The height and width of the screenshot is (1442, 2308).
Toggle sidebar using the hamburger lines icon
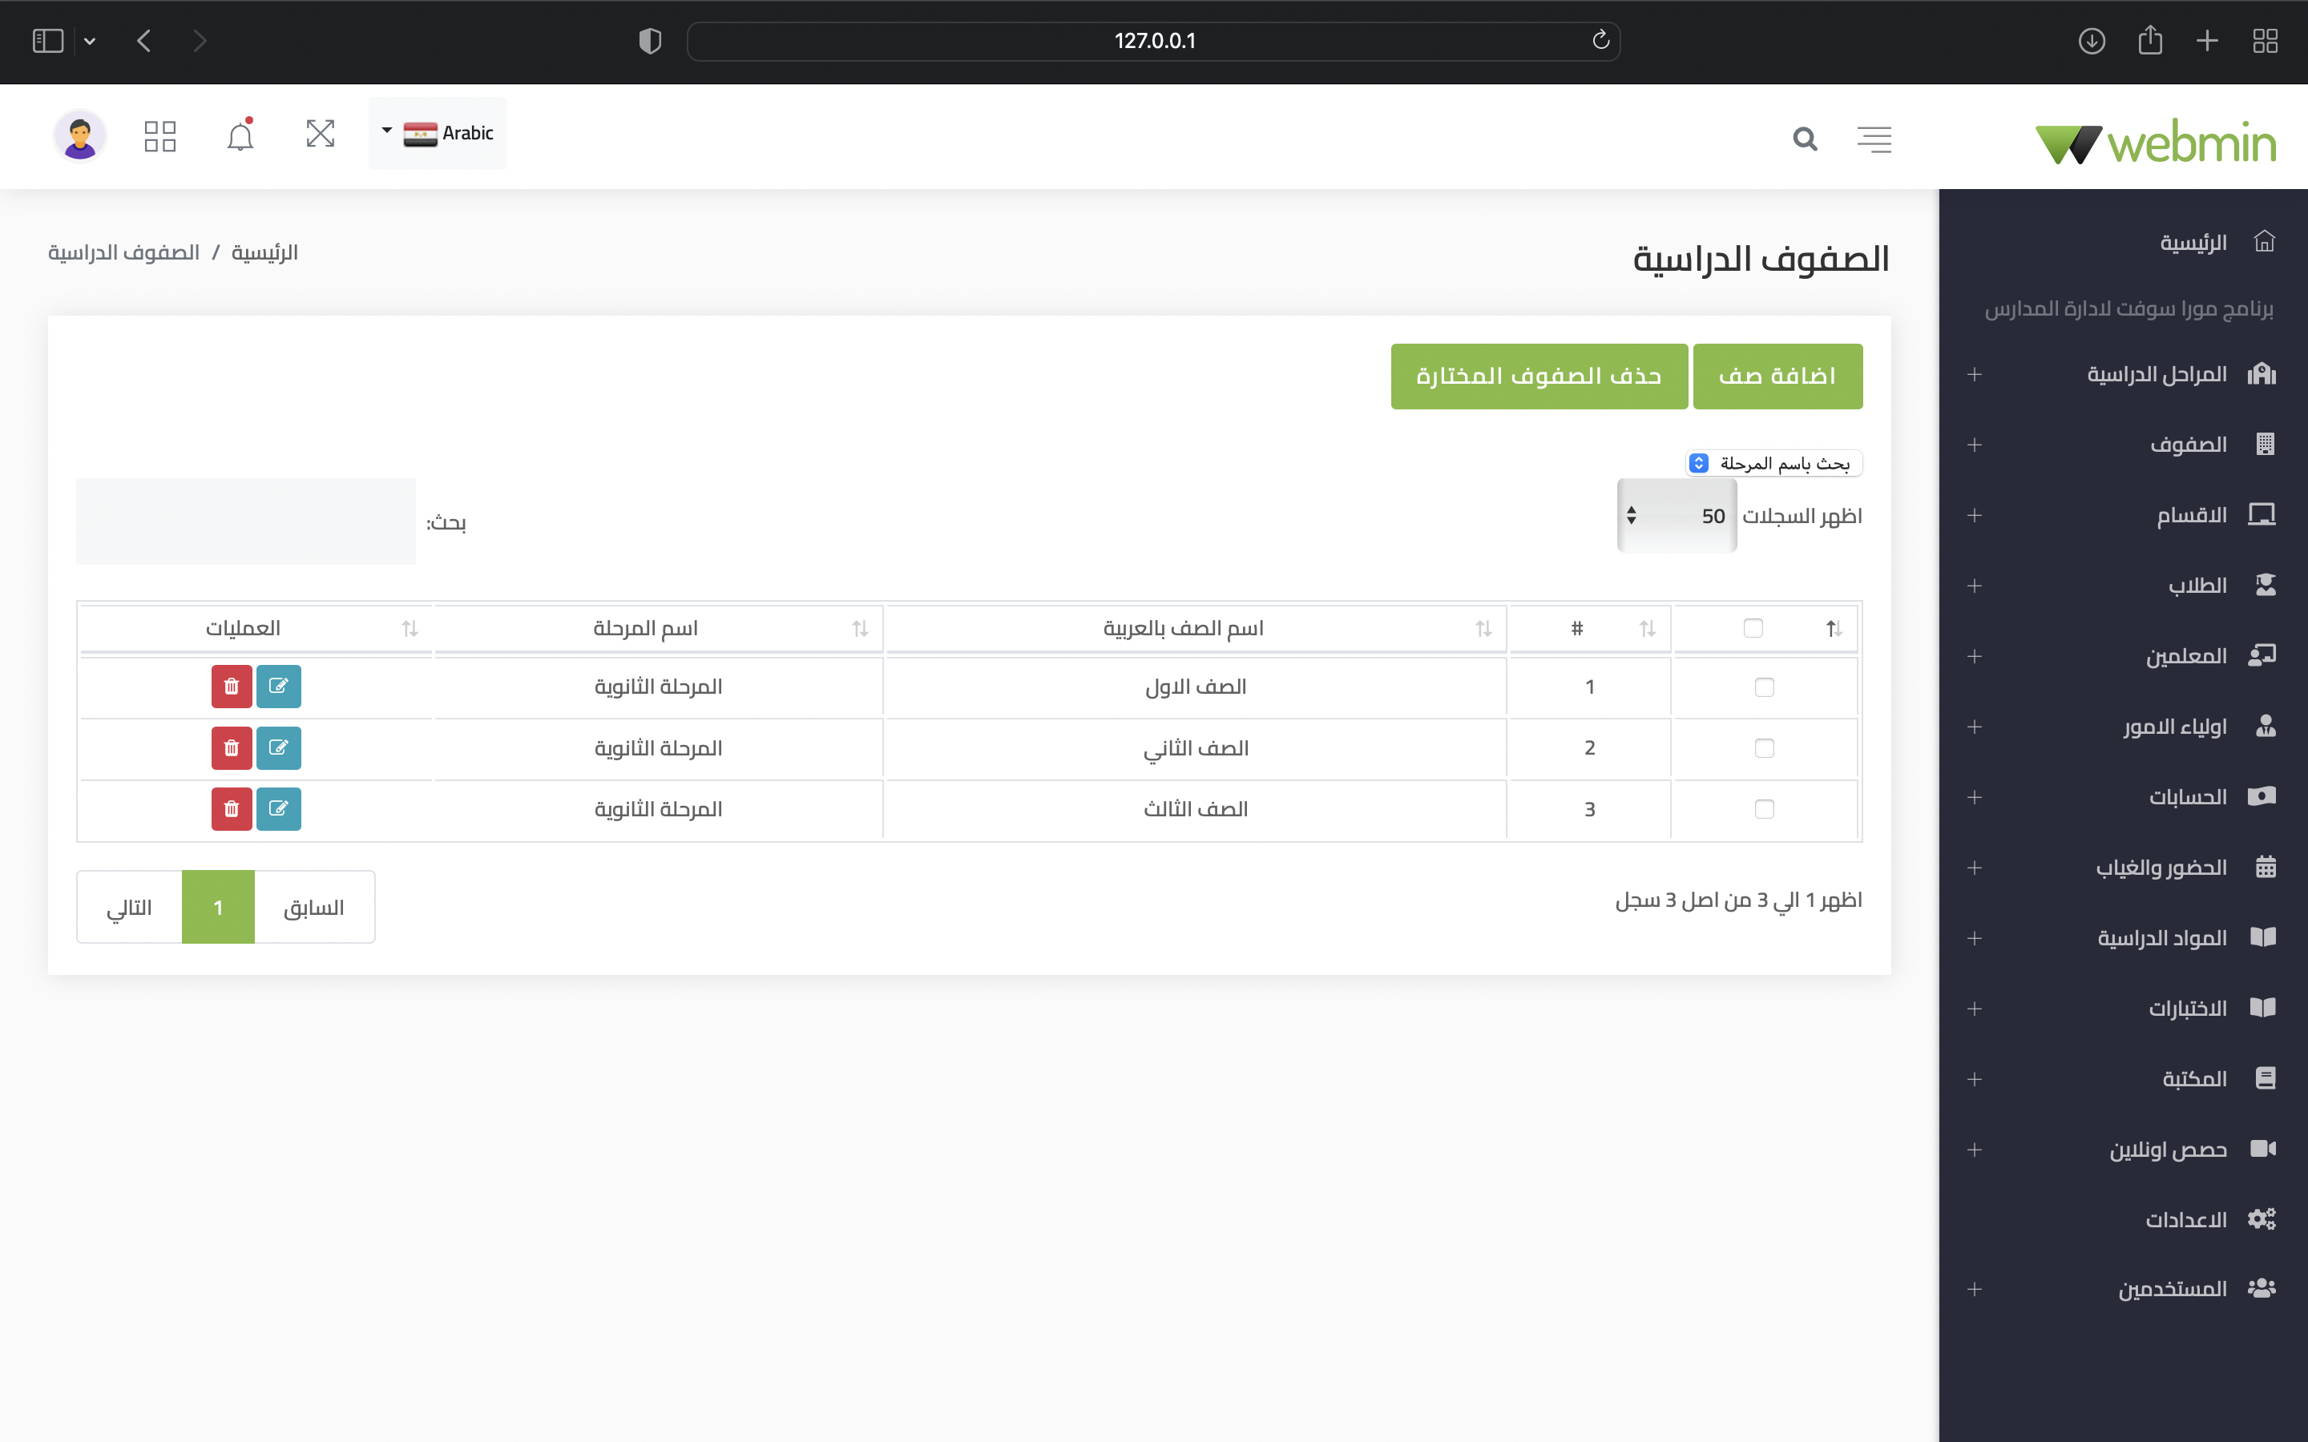1874,139
